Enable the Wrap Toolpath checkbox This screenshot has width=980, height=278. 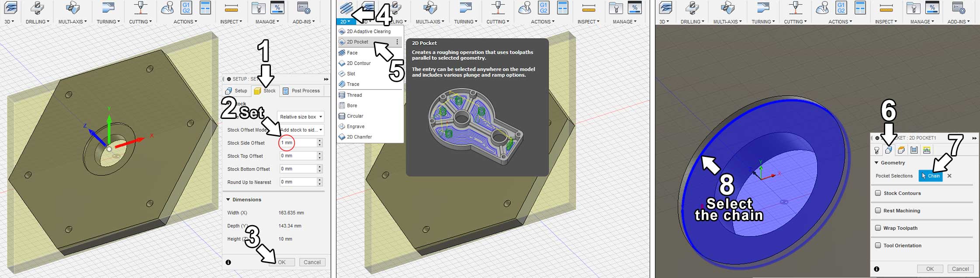(878, 228)
